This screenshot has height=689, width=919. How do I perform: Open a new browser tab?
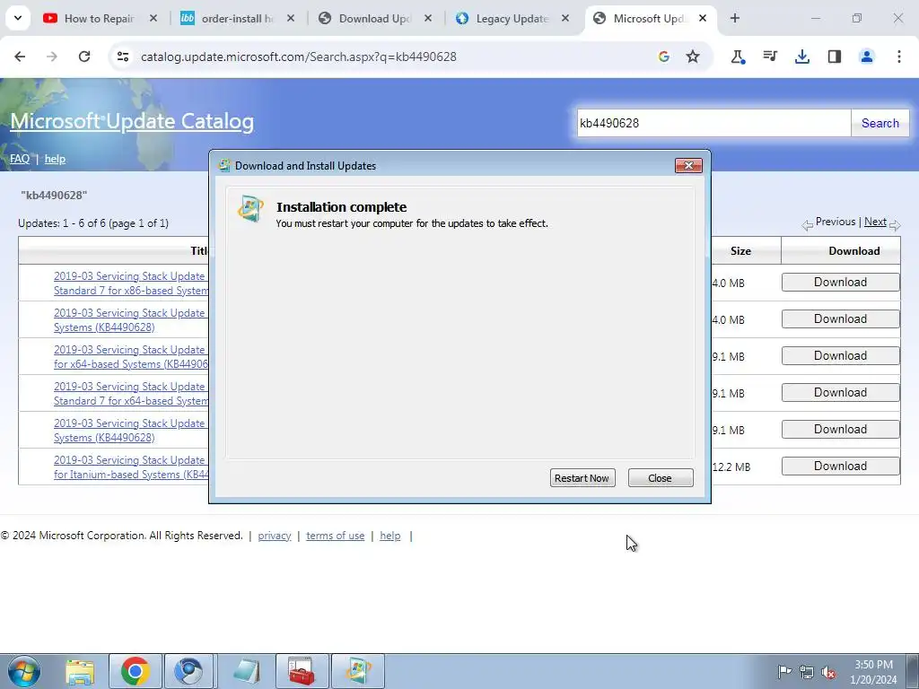click(x=735, y=18)
